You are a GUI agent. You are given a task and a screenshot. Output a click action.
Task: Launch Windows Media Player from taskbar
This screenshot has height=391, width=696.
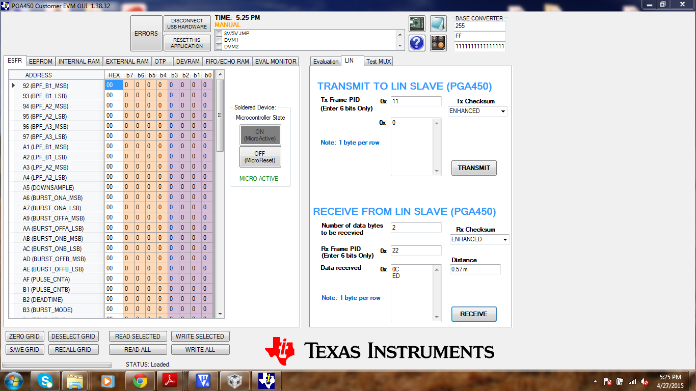point(108,381)
